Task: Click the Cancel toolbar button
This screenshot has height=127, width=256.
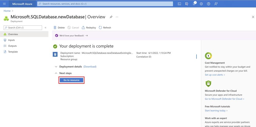Action: click(x=73, y=28)
